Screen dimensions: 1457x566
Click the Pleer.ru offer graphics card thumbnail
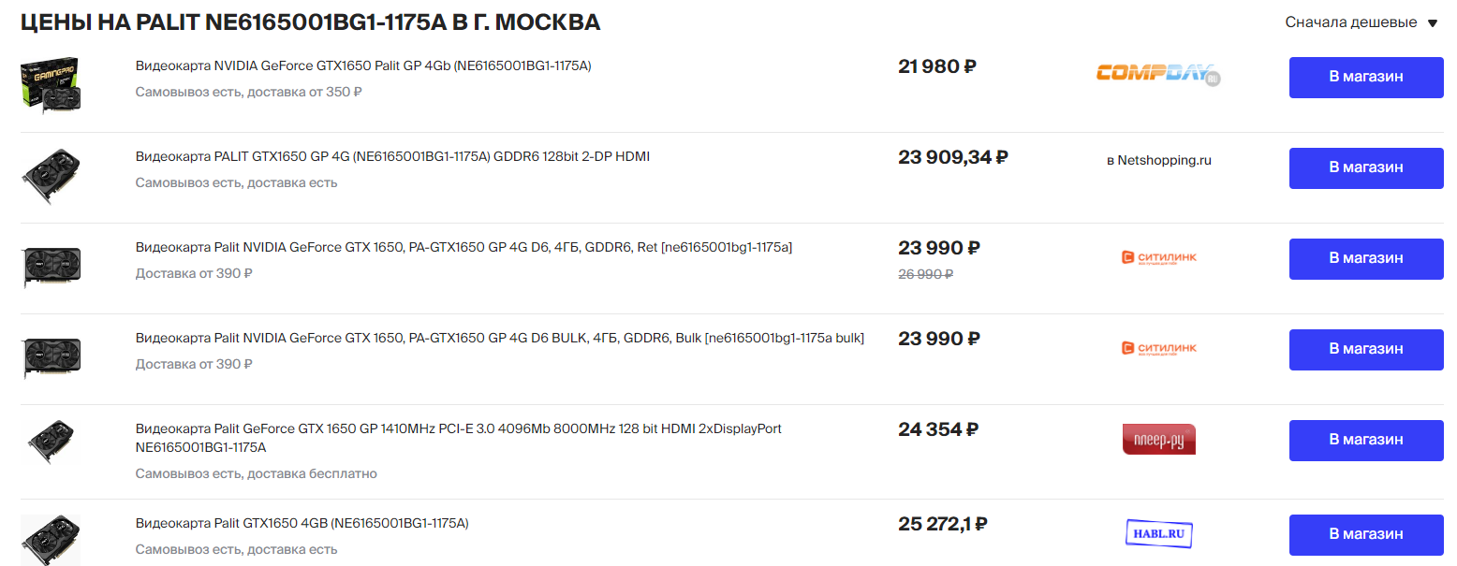(x=51, y=442)
